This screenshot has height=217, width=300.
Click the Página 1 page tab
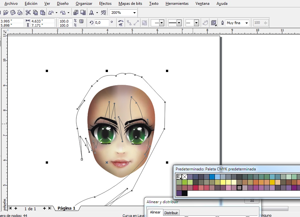(66, 208)
